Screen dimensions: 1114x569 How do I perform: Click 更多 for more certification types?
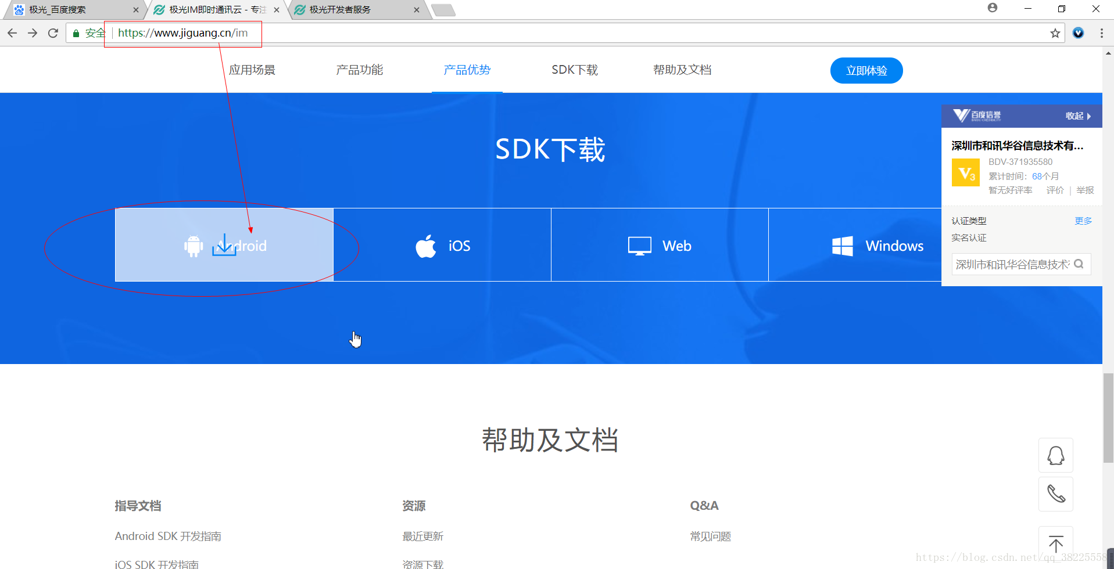click(x=1083, y=221)
